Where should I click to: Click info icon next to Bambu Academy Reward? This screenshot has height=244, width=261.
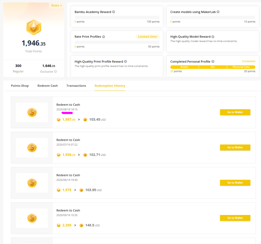(113, 12)
